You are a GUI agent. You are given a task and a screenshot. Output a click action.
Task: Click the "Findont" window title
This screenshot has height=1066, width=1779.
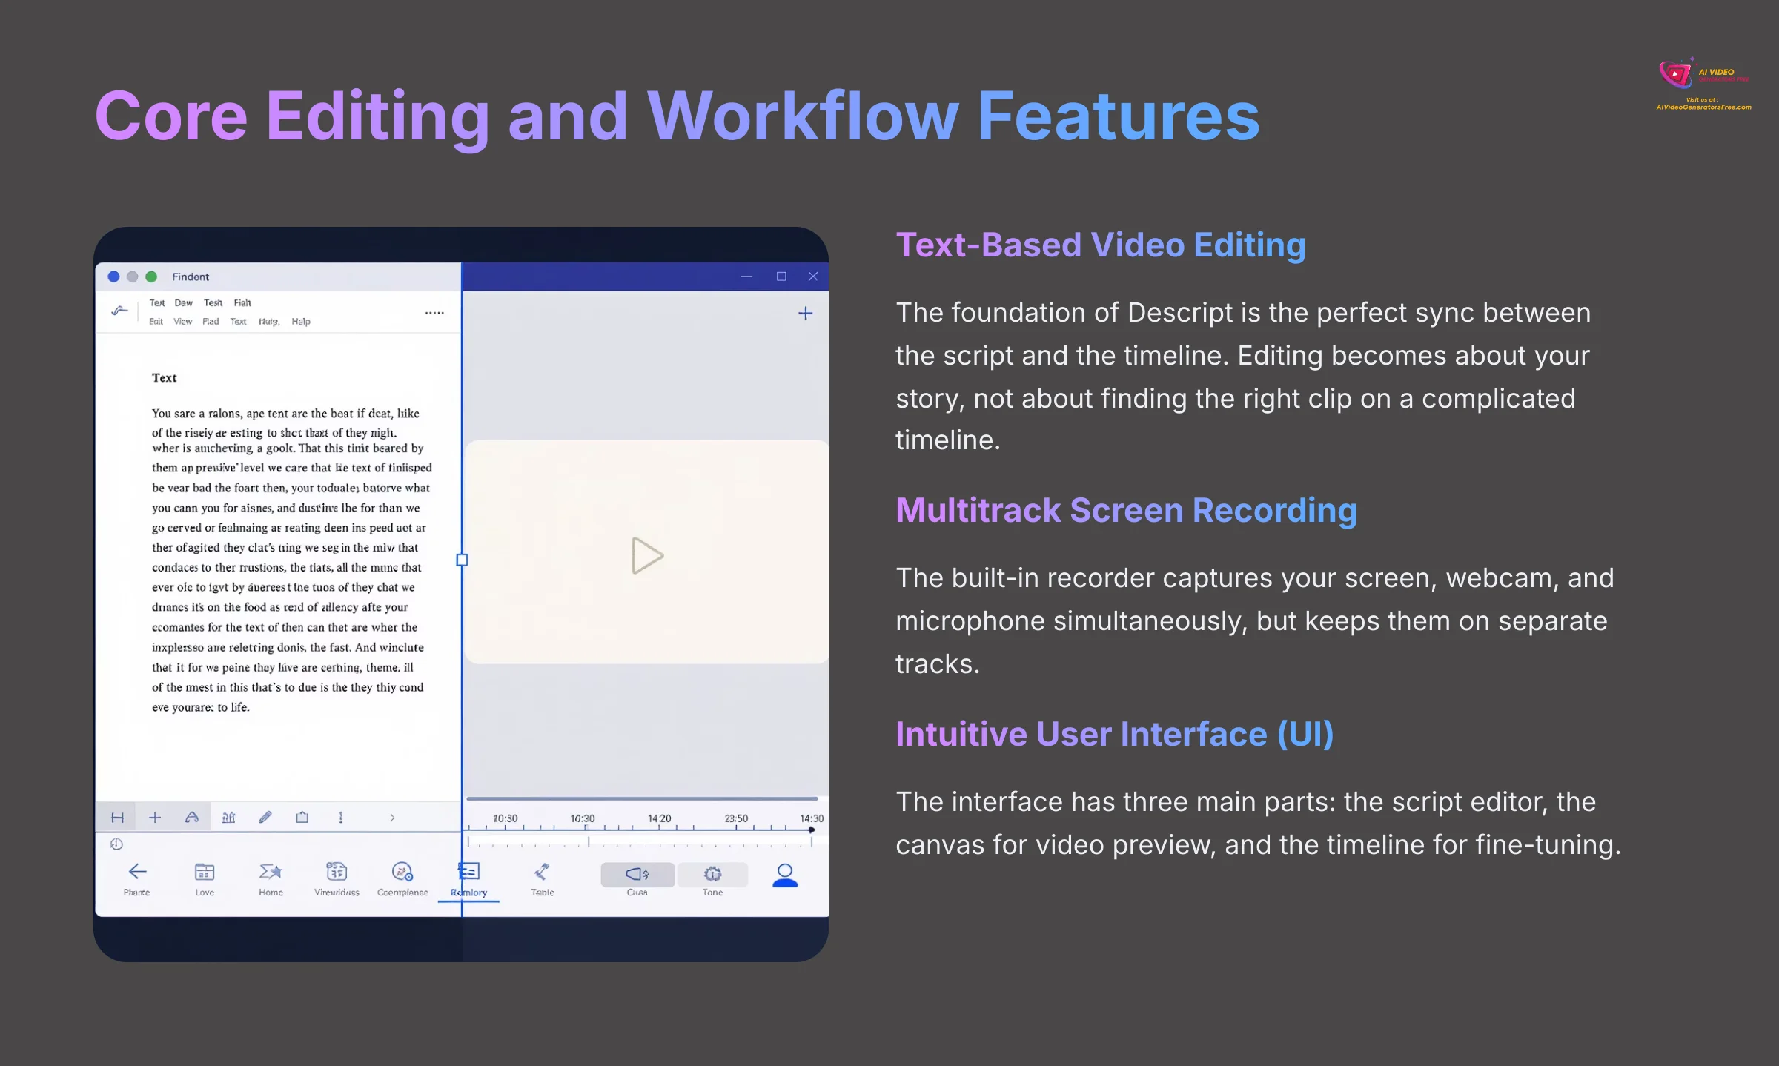pyautogui.click(x=191, y=277)
